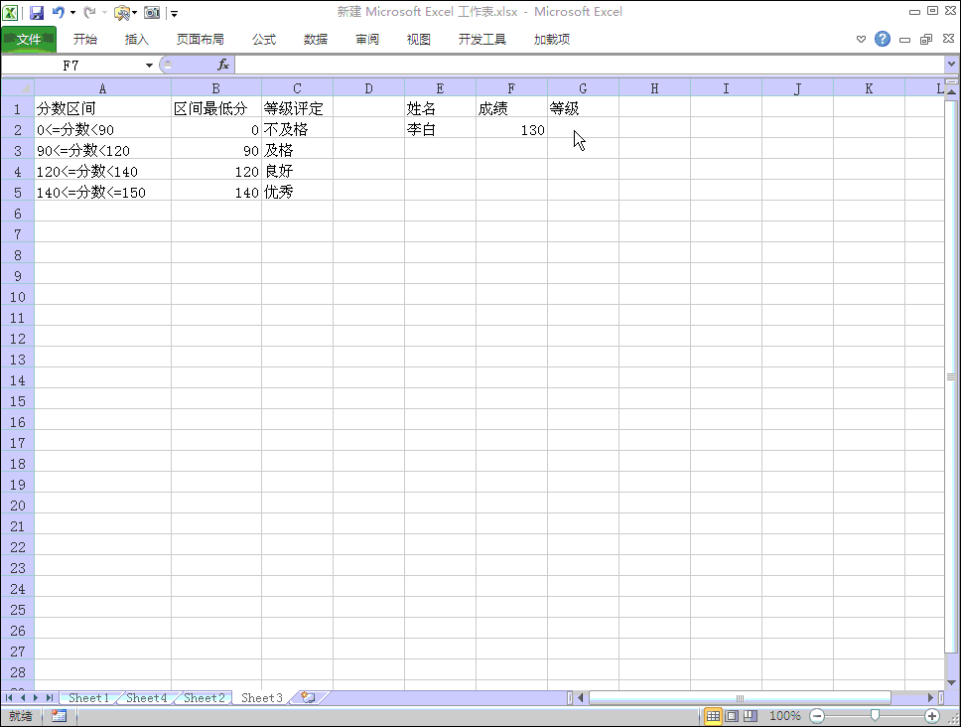Open Customize Quick Access Toolbar dropdown
This screenshot has height=727, width=961.
pyautogui.click(x=174, y=14)
